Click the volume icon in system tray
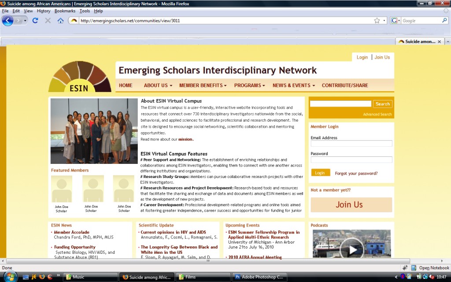 pos(432,277)
